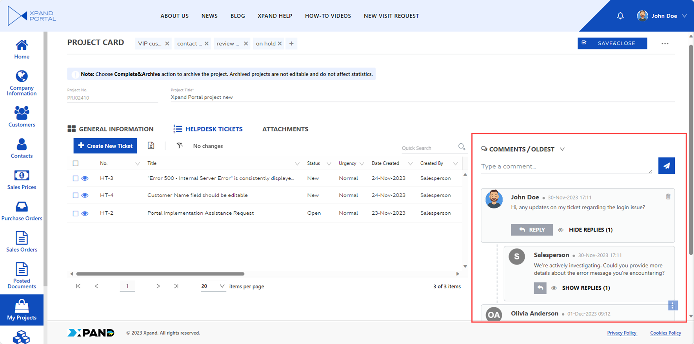Open Sales Orders in sidebar
Screen dimensions: 694x344
[x=22, y=242]
